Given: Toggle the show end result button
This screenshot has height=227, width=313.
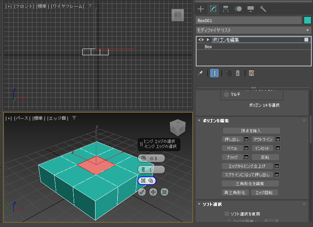Looking at the screenshot, I should tap(214, 73).
